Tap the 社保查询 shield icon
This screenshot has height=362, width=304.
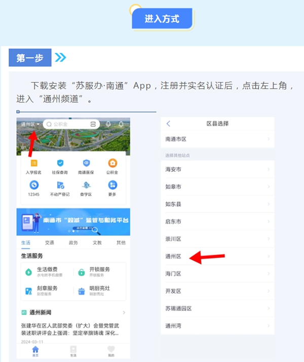60,163
